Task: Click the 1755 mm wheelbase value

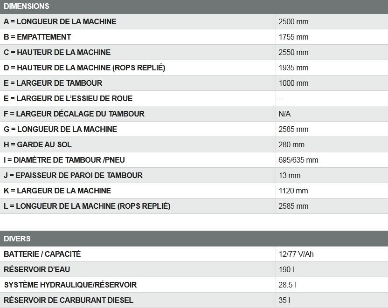Action: click(293, 37)
